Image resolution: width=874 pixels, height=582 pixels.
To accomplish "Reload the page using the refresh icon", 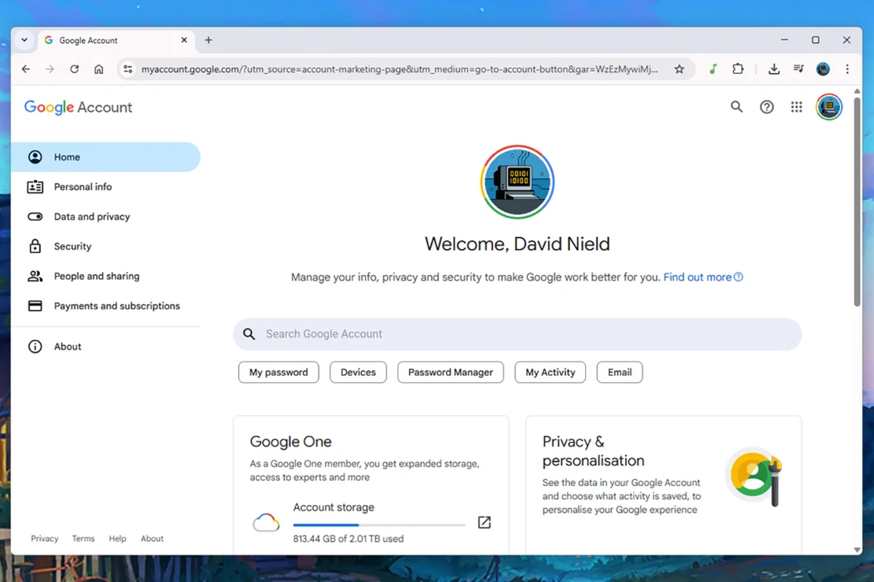I will pyautogui.click(x=74, y=69).
